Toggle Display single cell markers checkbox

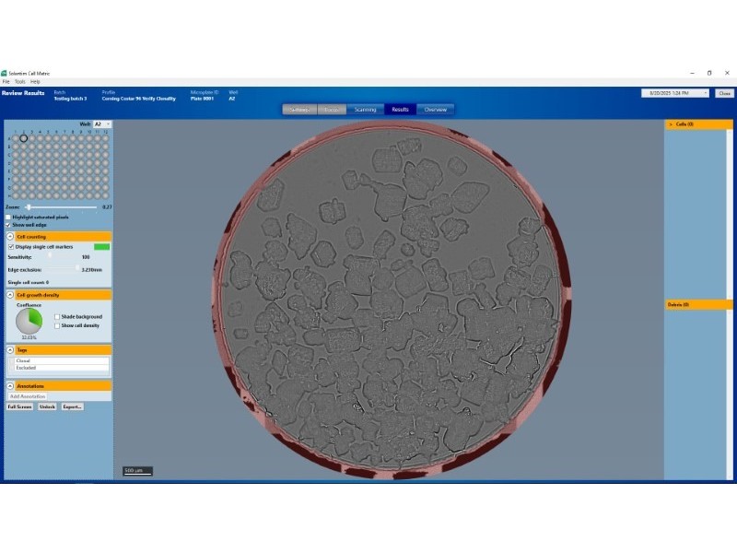coord(11,247)
